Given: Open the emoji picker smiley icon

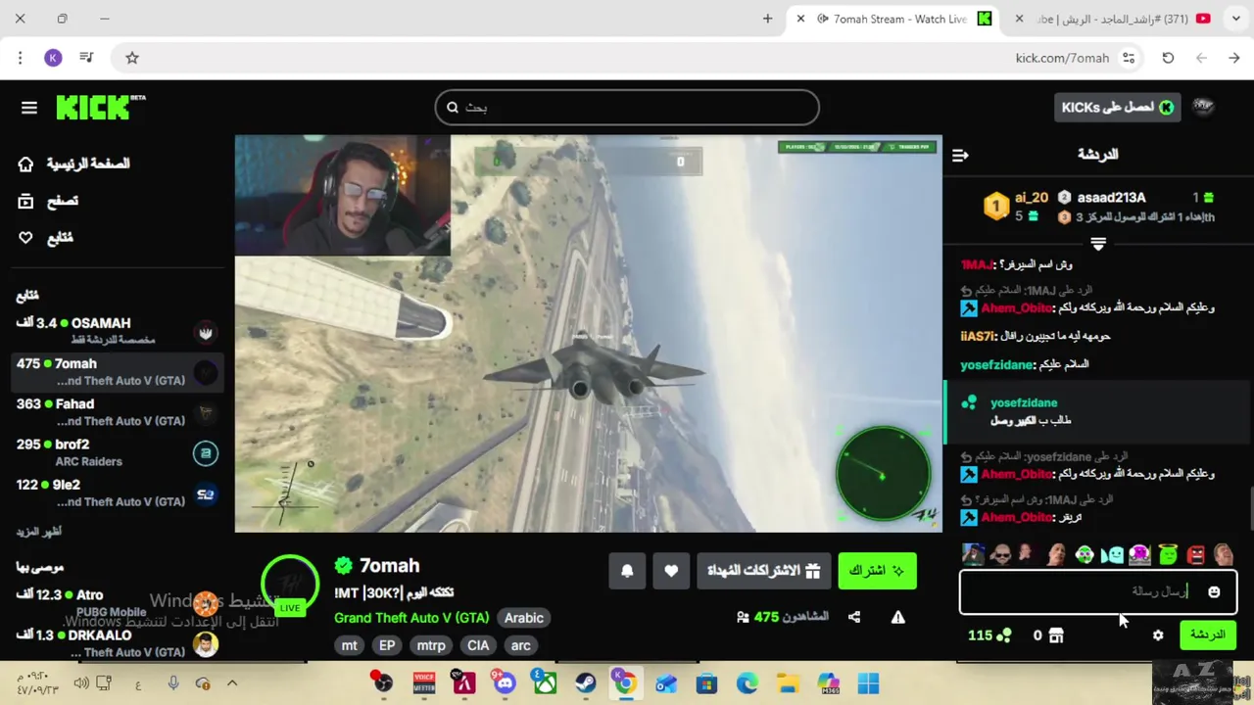Looking at the screenshot, I should 1214,591.
